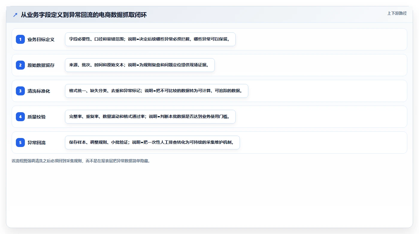419x234 pixels.
Task: Click the 上下游路径 label in header
Action: point(397,13)
